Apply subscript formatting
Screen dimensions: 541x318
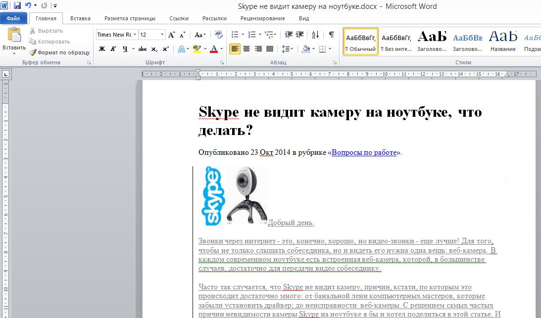(x=154, y=49)
